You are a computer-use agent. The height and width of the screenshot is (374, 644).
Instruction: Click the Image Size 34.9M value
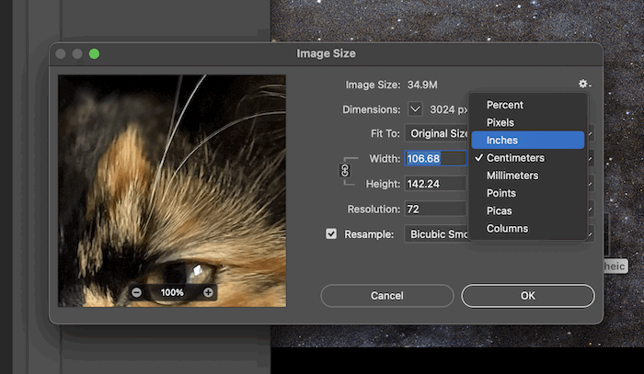pyautogui.click(x=422, y=85)
